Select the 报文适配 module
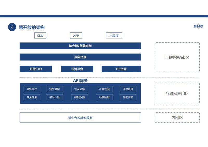Image resolution: width=208 pixels, height=147 pixels. coord(54,89)
